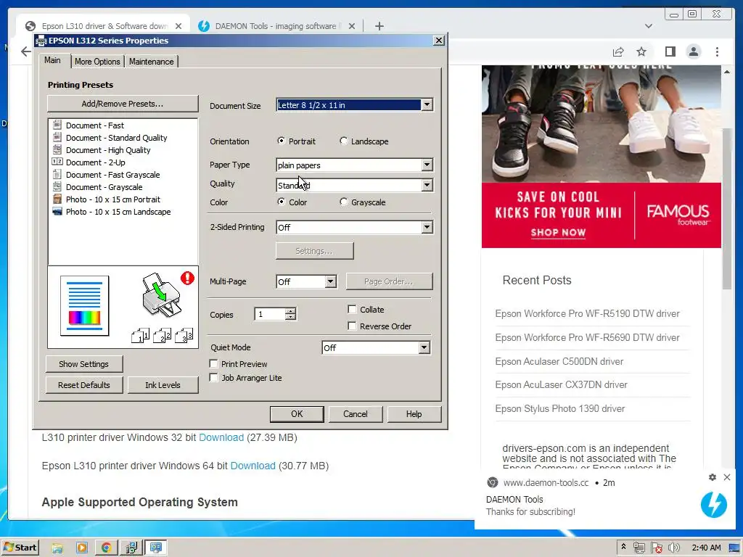
Task: Click the Start button
Action: (x=20, y=548)
